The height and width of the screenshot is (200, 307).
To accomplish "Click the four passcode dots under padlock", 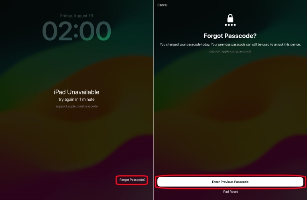I will point(230,25).
